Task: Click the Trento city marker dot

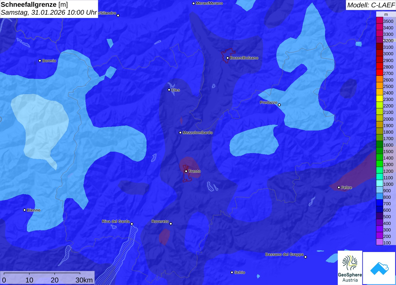Action: 186,171
